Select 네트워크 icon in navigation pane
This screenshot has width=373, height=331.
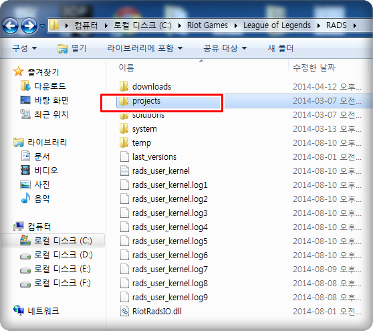click(19, 310)
